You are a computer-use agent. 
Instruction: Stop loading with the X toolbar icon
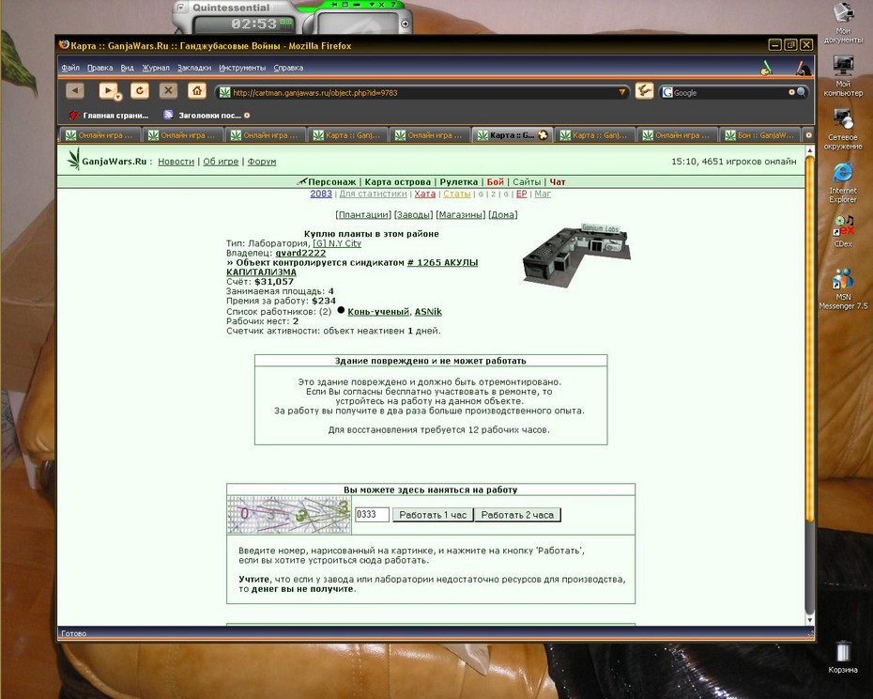pyautogui.click(x=168, y=90)
